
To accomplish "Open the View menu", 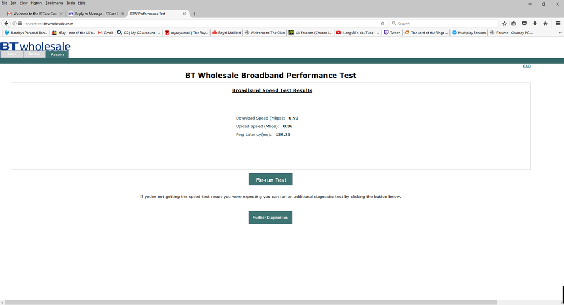I will [23, 3].
